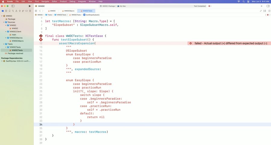
Task: Open the Product menu
Action: point(63,2)
